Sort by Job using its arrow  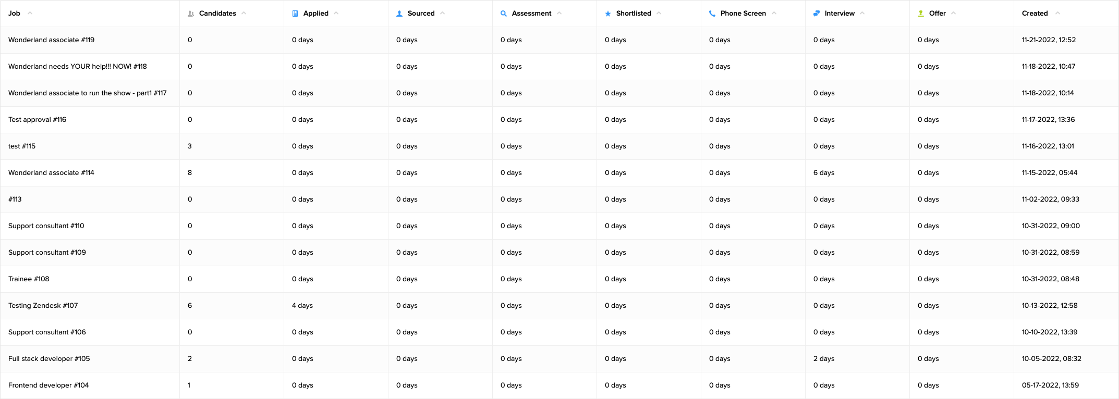[30, 13]
